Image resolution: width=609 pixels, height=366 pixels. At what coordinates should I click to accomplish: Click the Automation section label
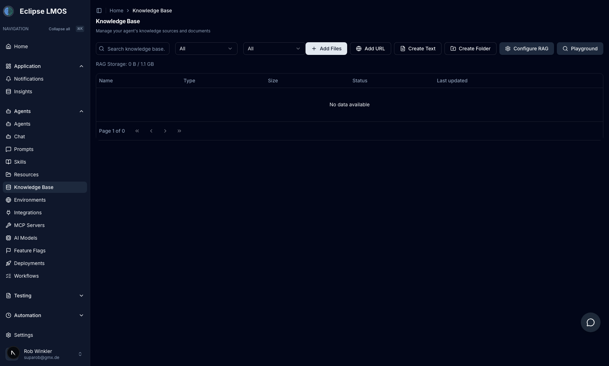click(27, 315)
